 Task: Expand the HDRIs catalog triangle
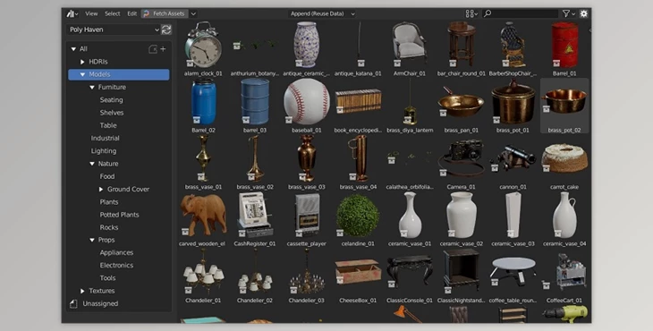[82, 62]
